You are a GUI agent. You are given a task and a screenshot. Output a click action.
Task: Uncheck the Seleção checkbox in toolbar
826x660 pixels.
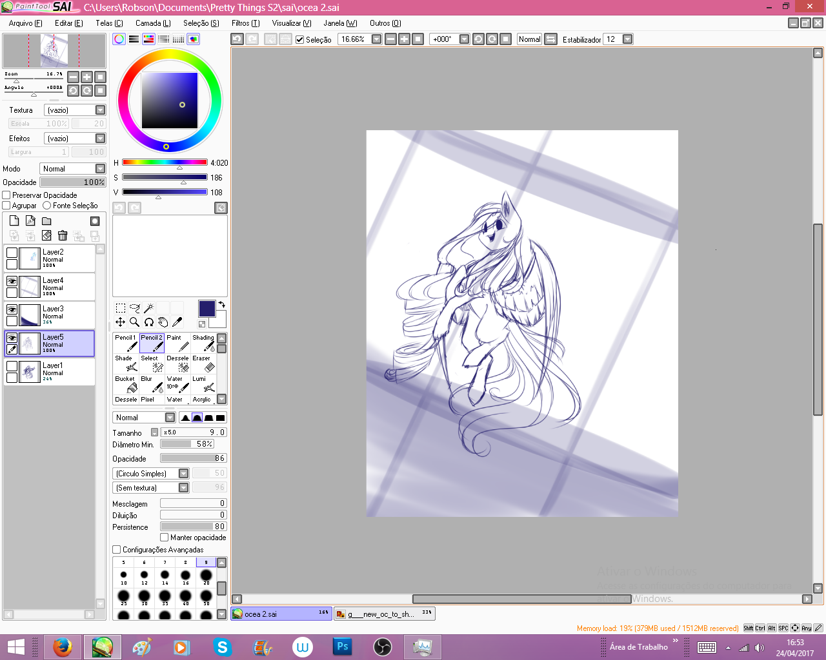[x=299, y=39]
